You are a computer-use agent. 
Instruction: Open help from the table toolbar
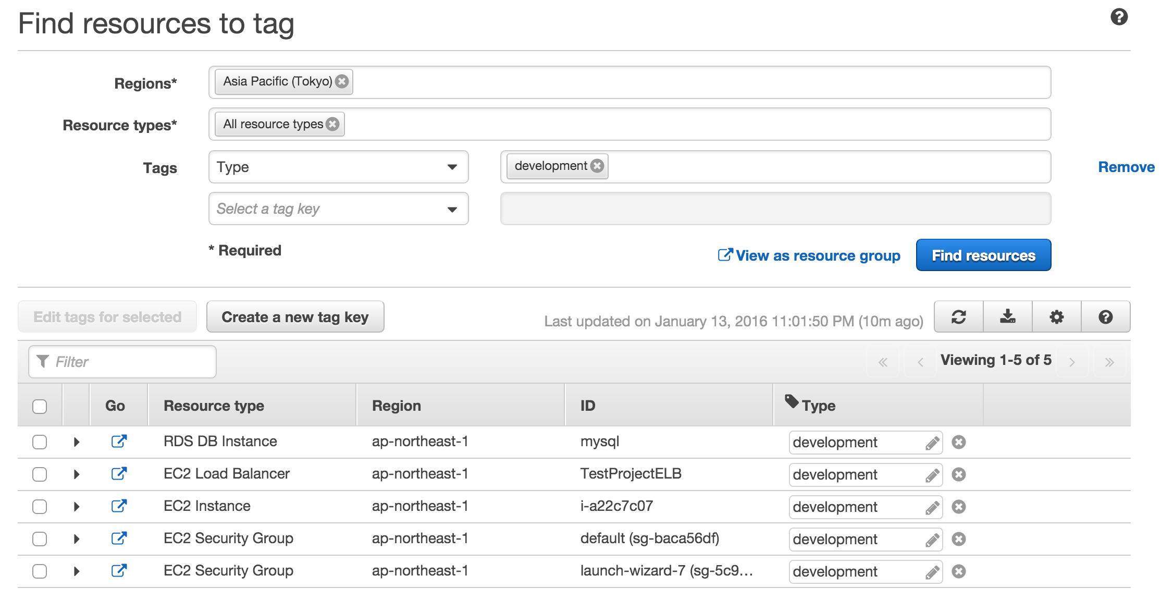pyautogui.click(x=1106, y=316)
